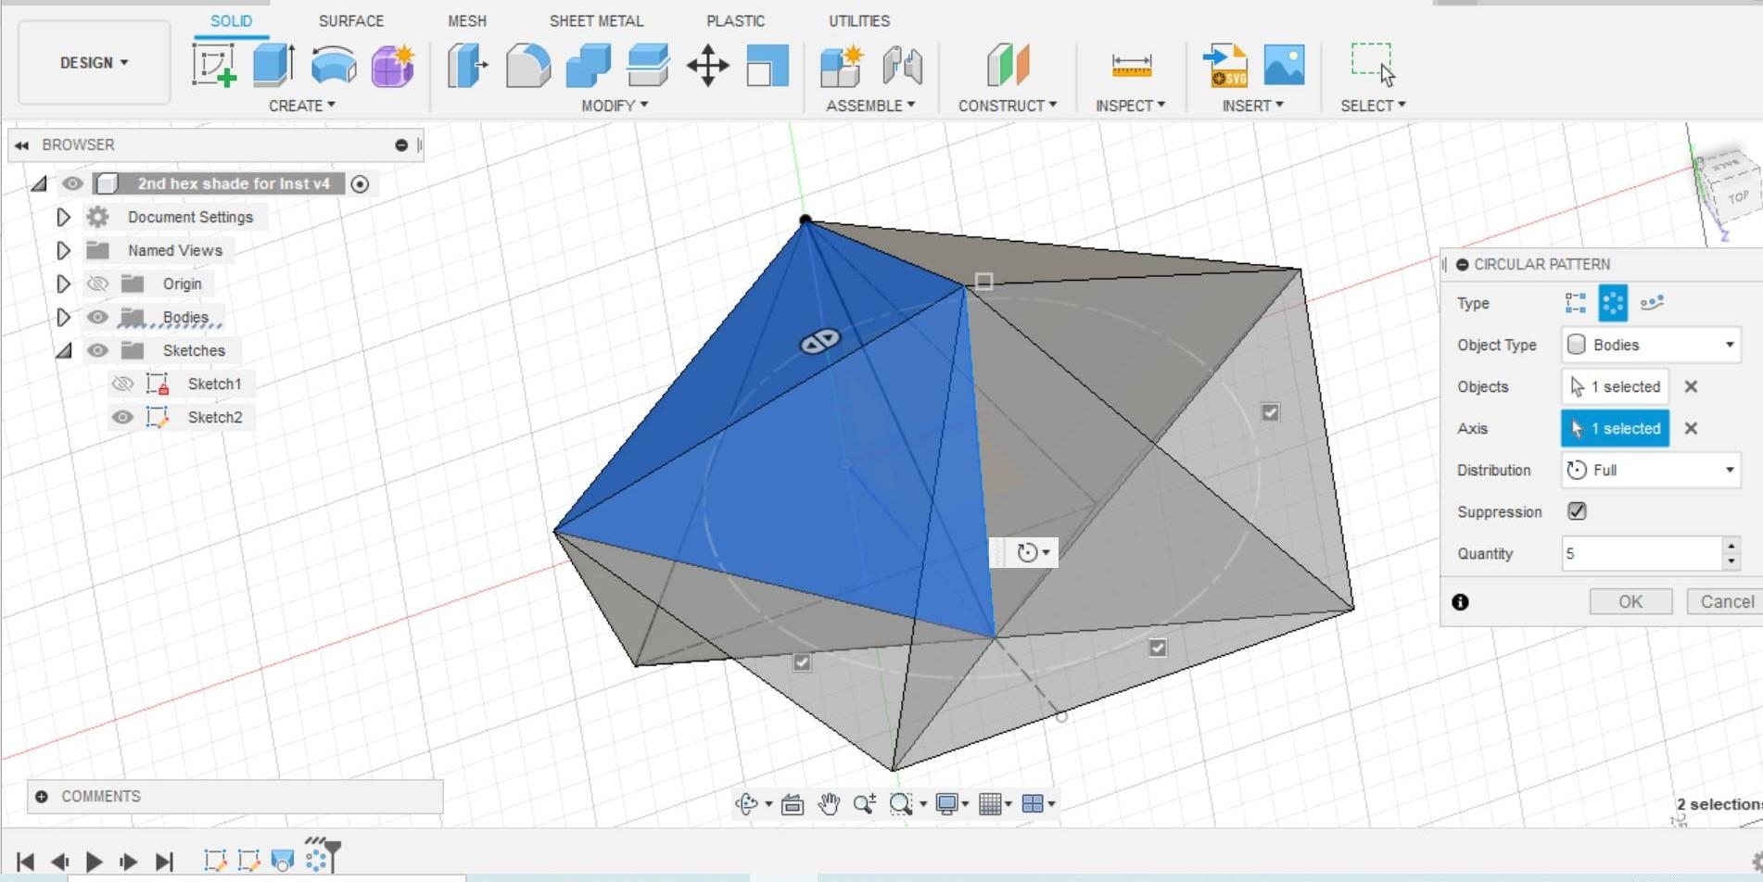Viewport: 1763px width, 882px height.
Task: Select the Create Sketch tool
Action: pos(216,65)
